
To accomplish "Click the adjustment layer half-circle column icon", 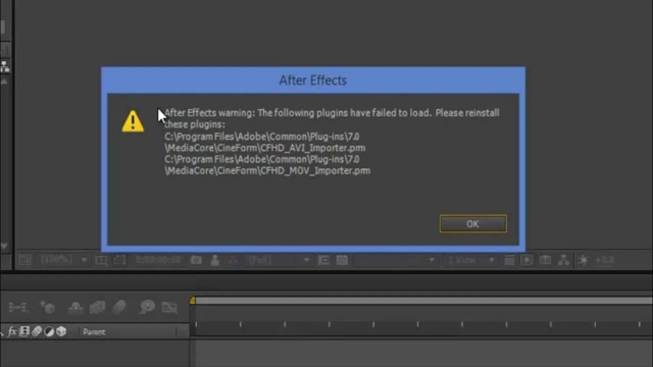I will [x=49, y=332].
